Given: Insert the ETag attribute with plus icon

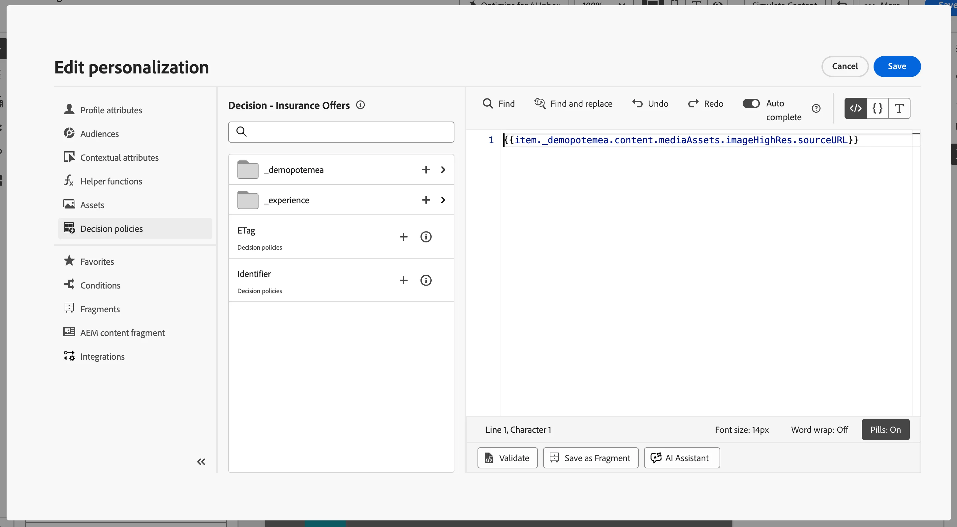Looking at the screenshot, I should point(403,237).
